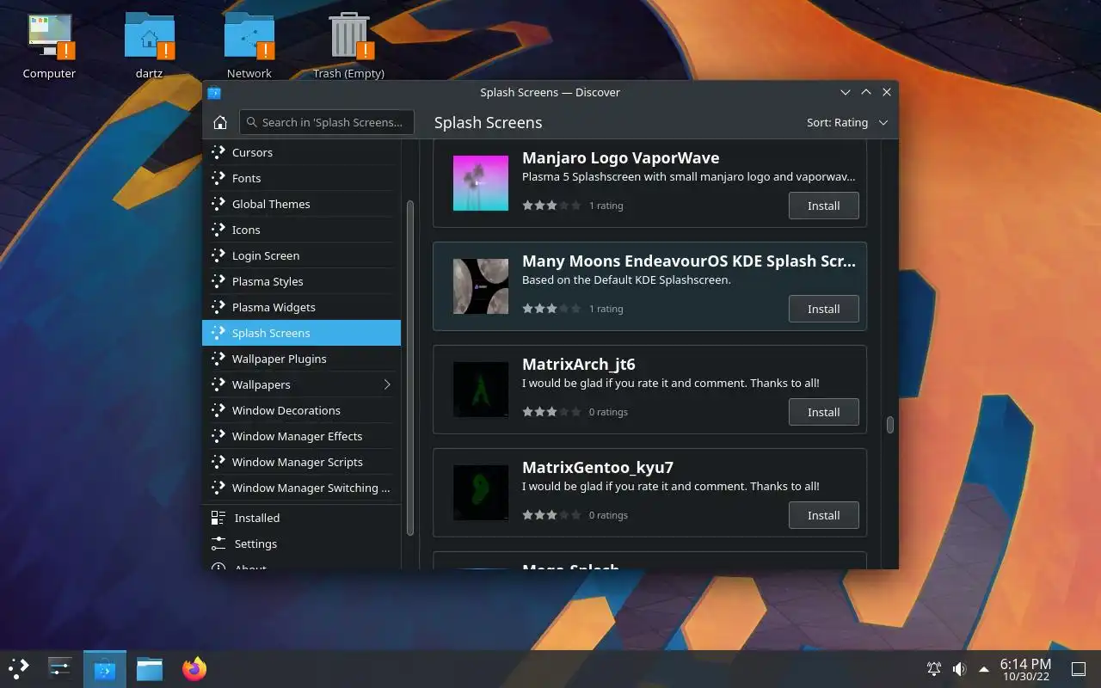Click the Global Themes category icon
This screenshot has width=1101, height=688.
pos(218,204)
